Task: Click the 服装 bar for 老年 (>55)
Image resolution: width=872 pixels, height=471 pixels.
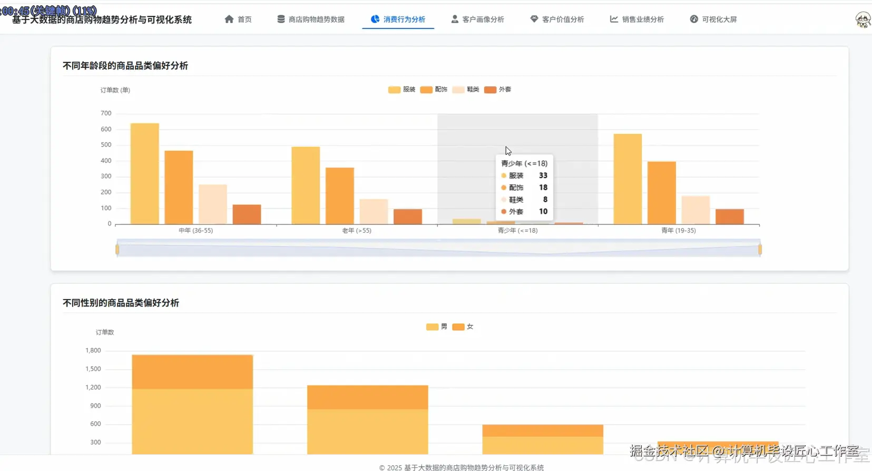Action: coord(306,185)
